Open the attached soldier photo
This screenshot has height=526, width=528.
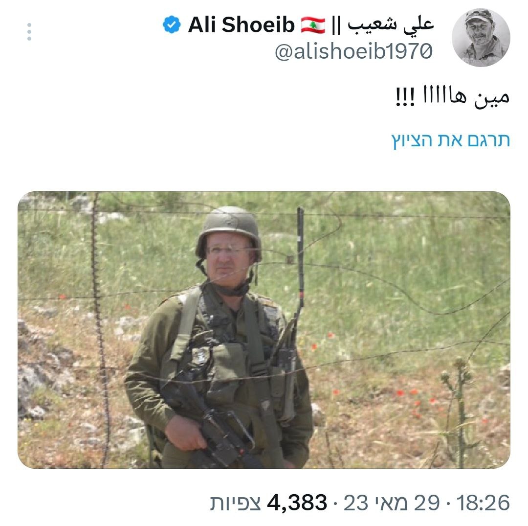pos(264,330)
